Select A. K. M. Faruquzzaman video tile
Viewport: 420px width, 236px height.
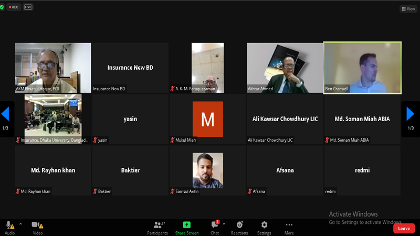(207, 68)
